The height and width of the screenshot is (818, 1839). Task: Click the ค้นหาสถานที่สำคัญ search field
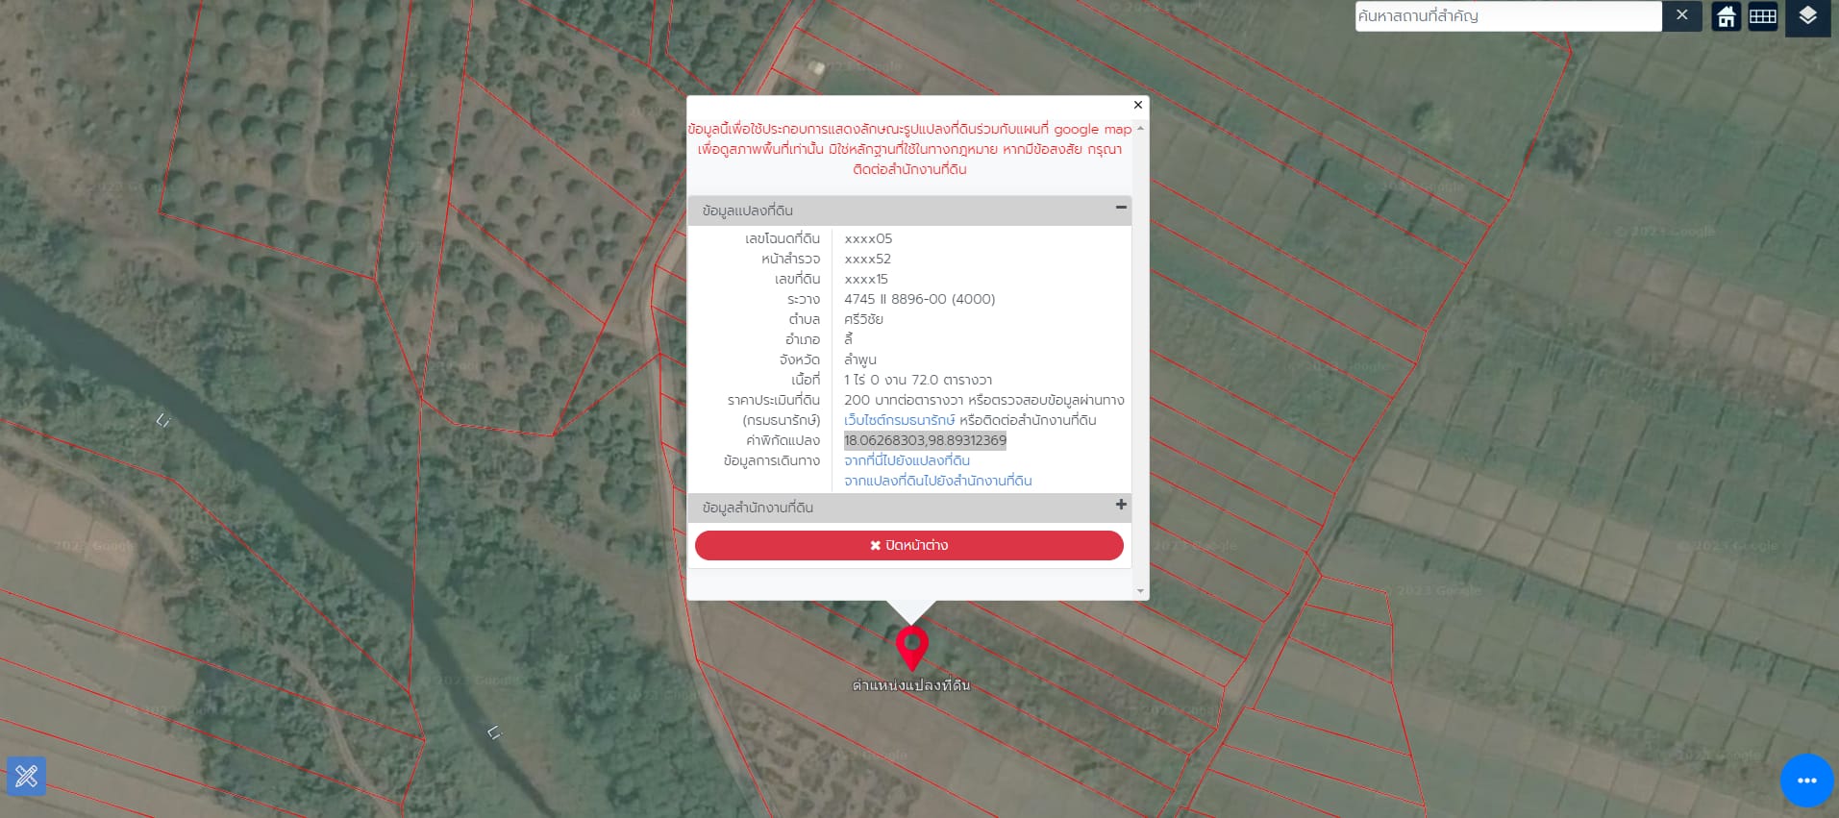click(1508, 16)
